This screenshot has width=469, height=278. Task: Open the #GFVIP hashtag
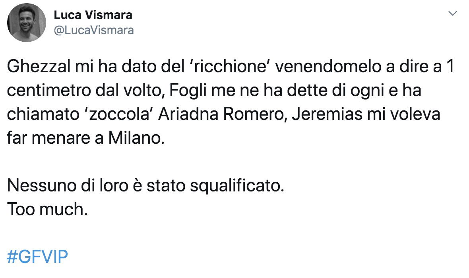[37, 257]
